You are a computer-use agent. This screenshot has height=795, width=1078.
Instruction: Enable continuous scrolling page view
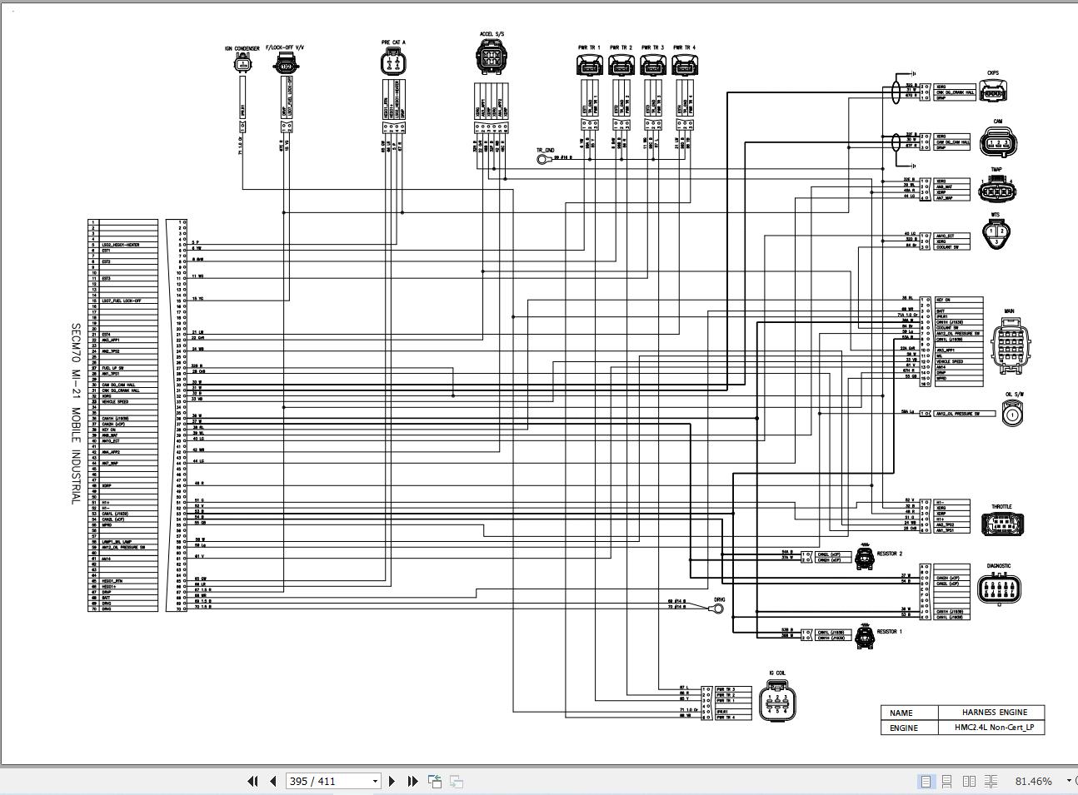point(947,781)
